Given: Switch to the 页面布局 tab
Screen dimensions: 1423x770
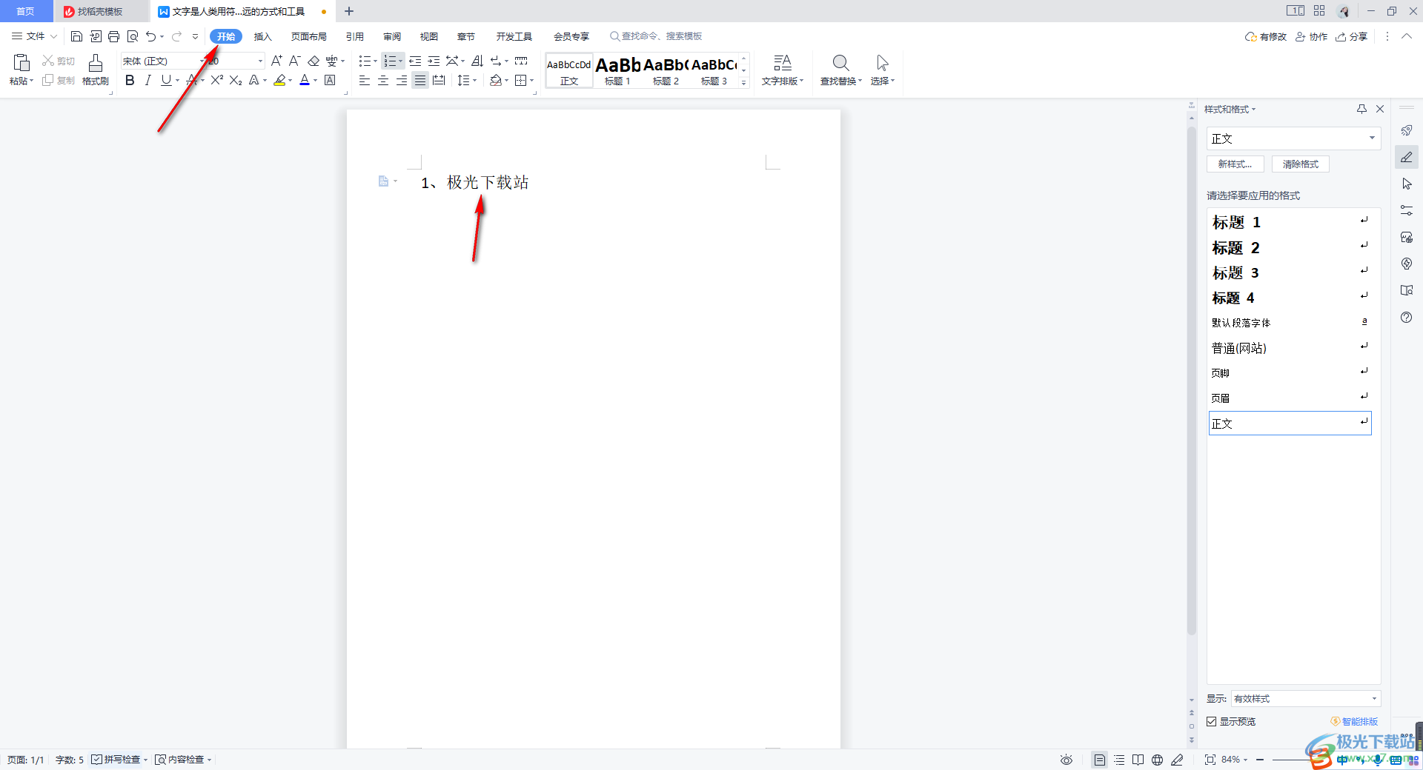Looking at the screenshot, I should [x=309, y=36].
